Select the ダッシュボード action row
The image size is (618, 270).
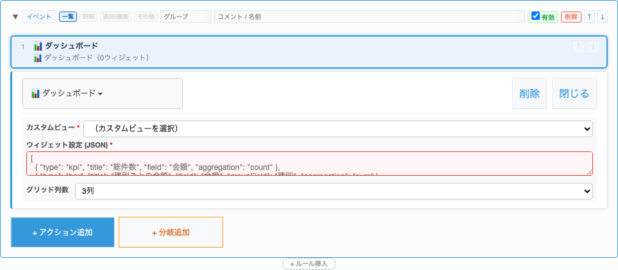click(x=309, y=52)
